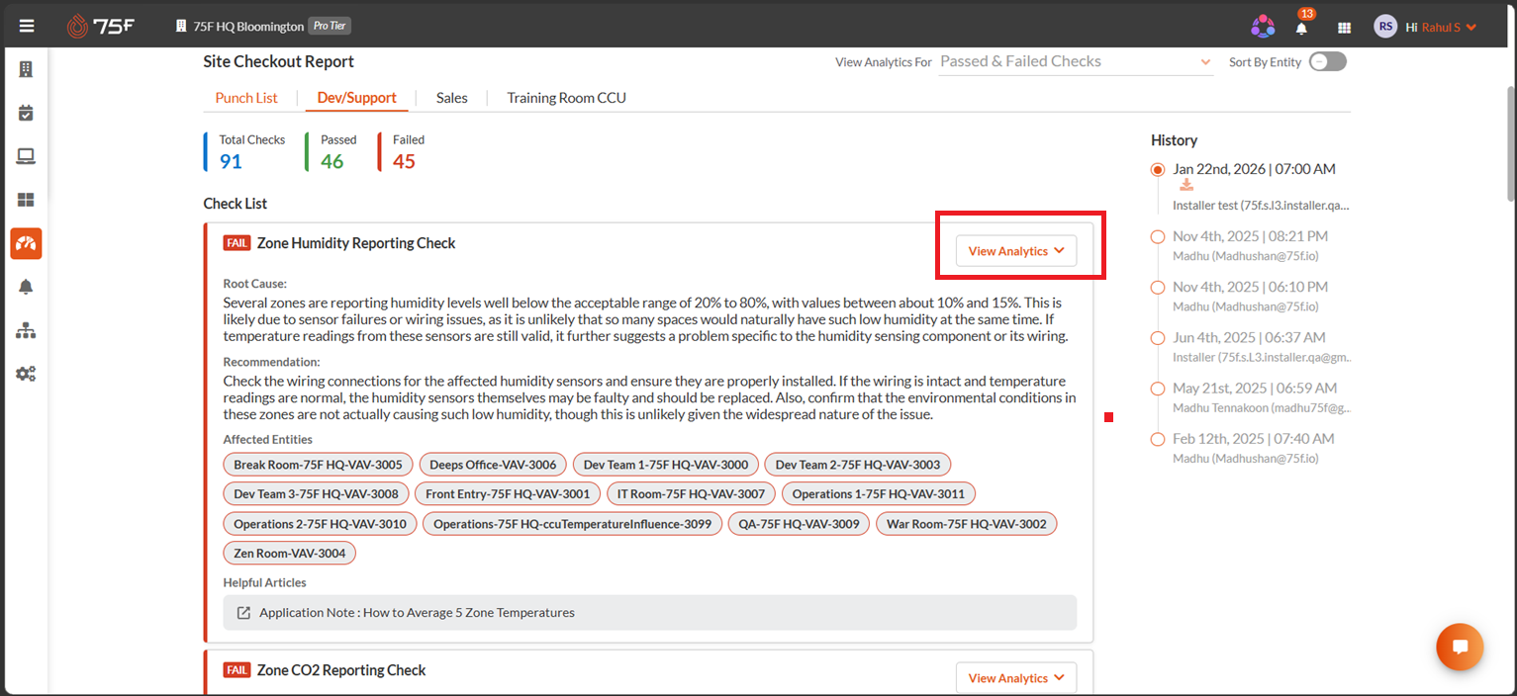
Task: Open the laptop icon in sidebar
Action: (x=26, y=156)
